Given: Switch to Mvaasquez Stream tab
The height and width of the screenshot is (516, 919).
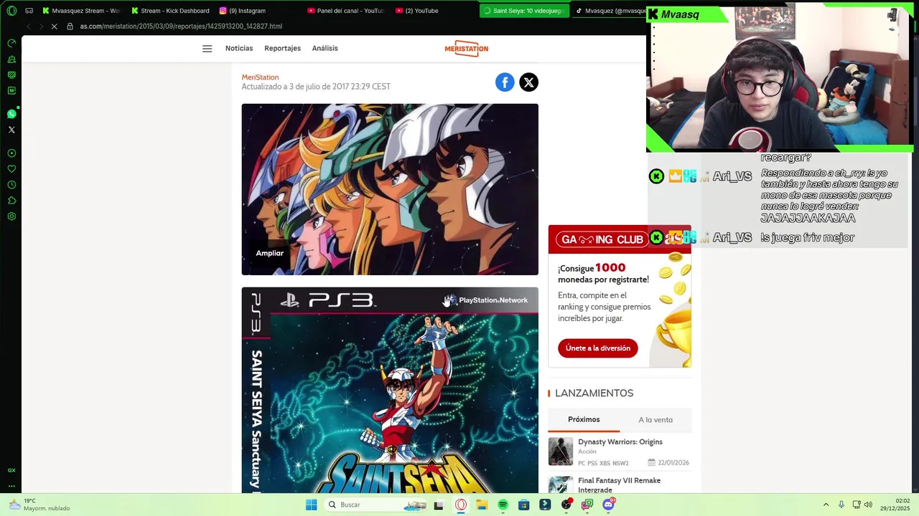Looking at the screenshot, I should pyautogui.click(x=82, y=11).
